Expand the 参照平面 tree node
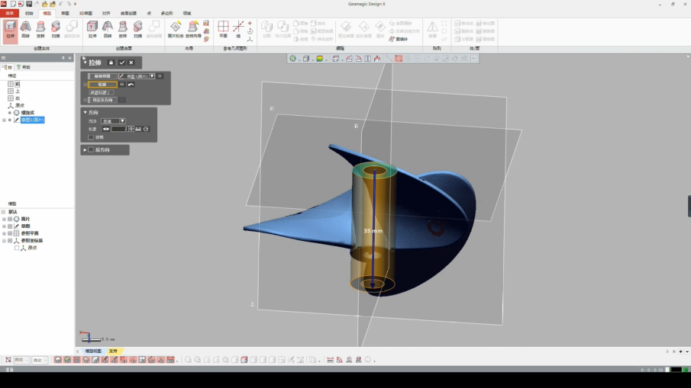 5,233
